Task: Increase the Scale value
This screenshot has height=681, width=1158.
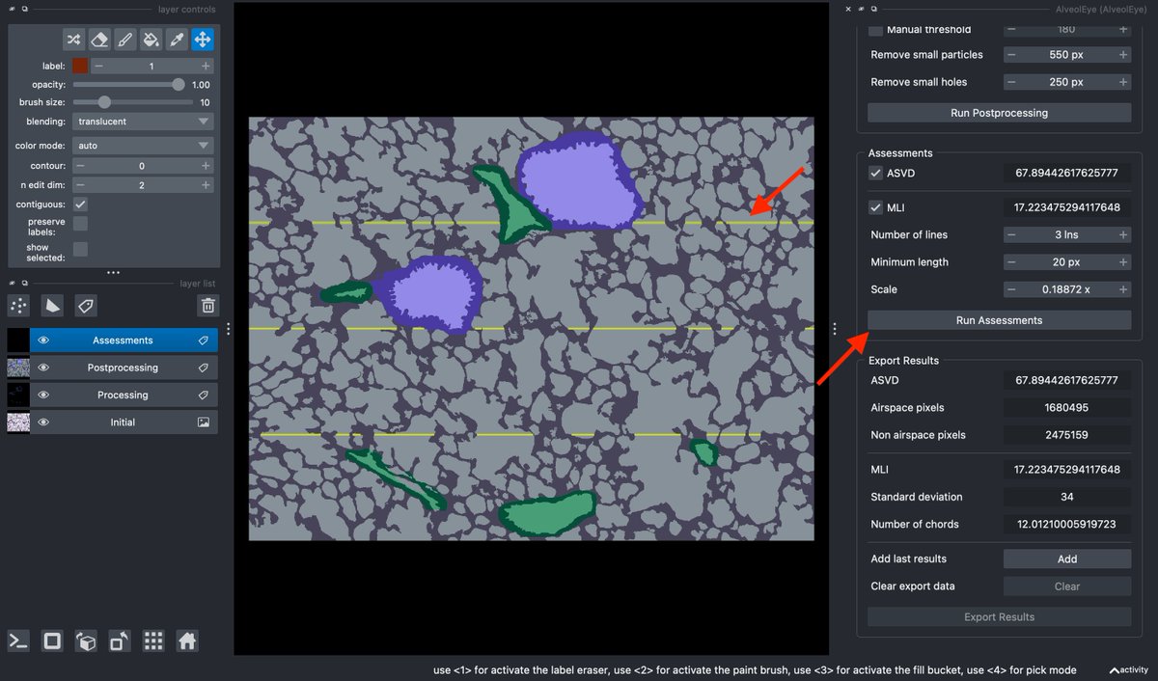Action: click(x=1123, y=289)
